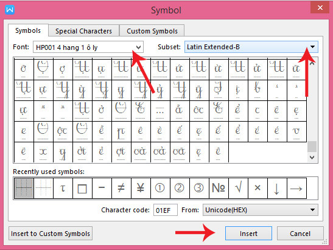Click the Insert button

click(x=248, y=234)
